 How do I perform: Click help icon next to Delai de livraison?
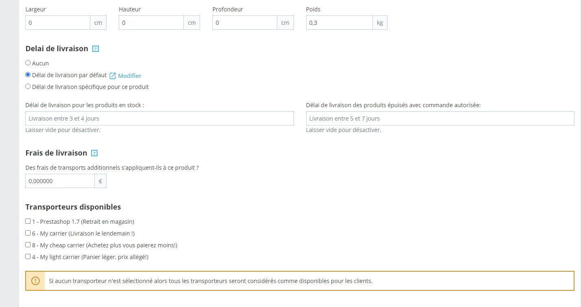[x=96, y=49]
